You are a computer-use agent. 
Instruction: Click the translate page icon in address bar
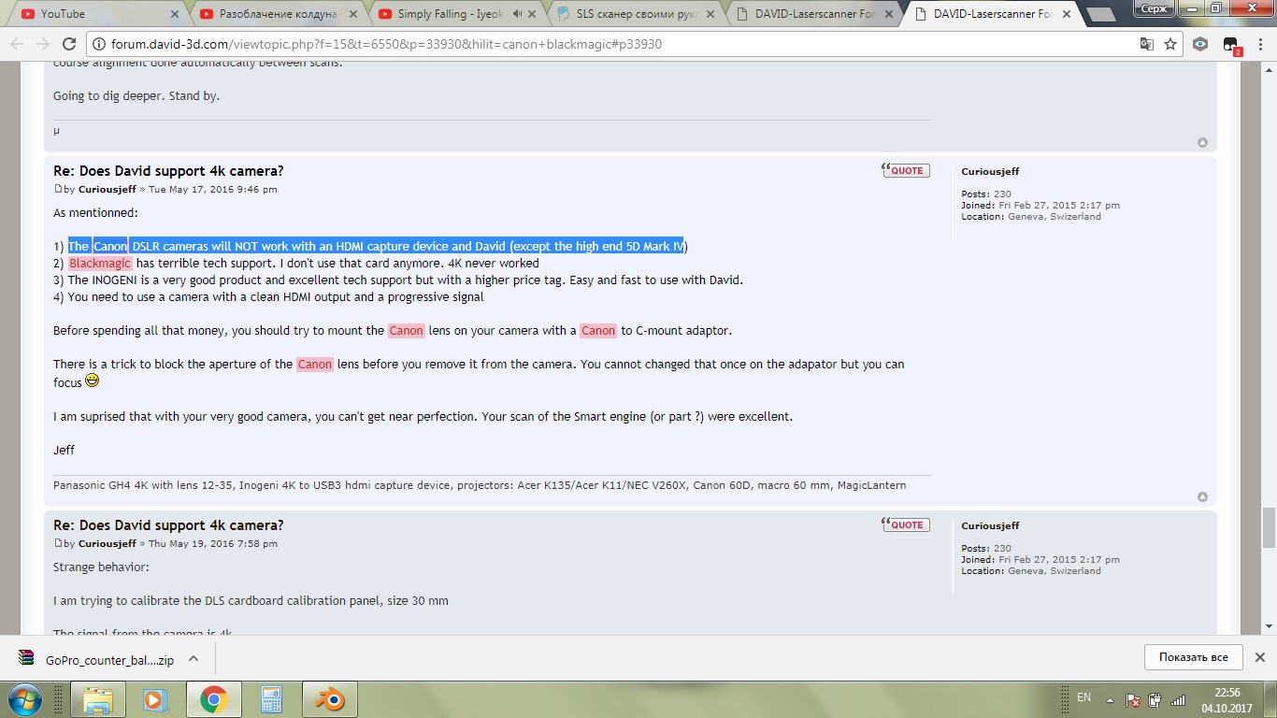click(x=1146, y=44)
